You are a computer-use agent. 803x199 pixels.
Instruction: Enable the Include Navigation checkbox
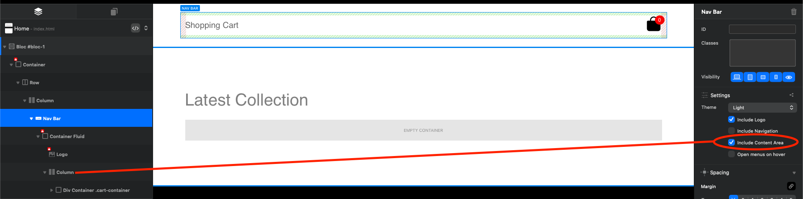[x=731, y=131]
